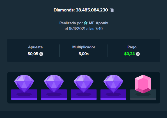This screenshot has width=167, height=118.
Task: Click the fourth purple diamond gem
Action: (x=113, y=84)
